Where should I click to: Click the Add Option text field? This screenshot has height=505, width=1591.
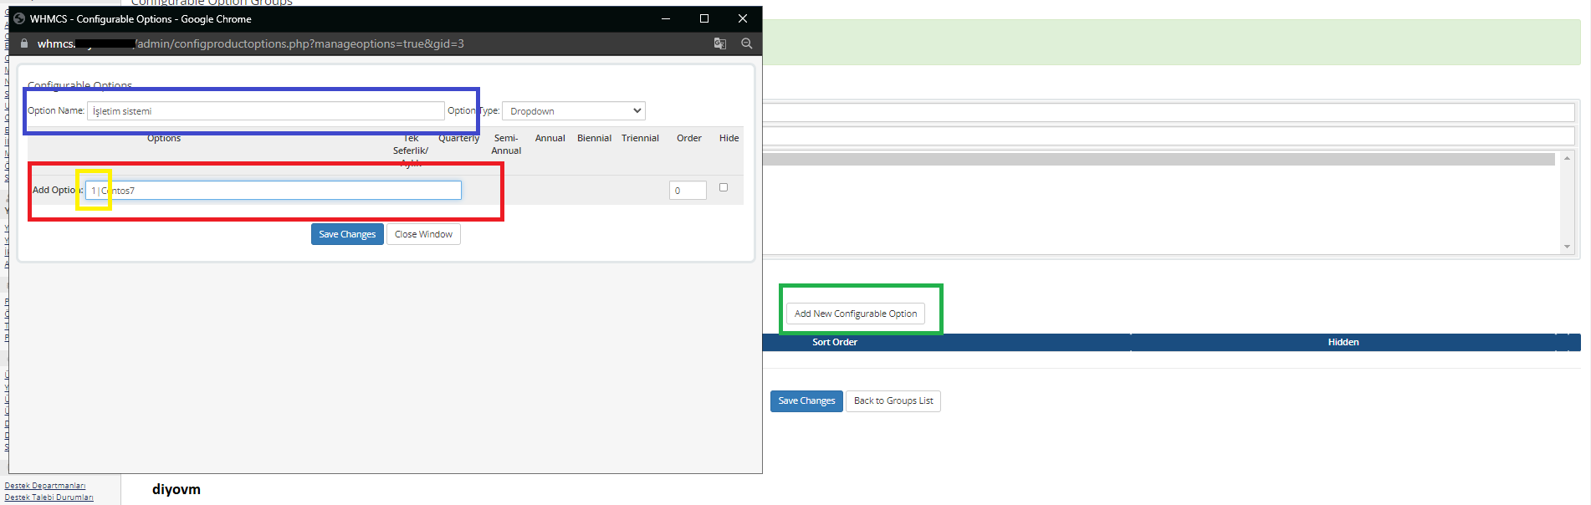coord(274,191)
